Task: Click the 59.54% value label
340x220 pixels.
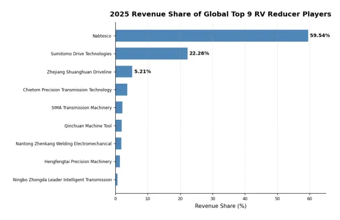Action: point(320,35)
